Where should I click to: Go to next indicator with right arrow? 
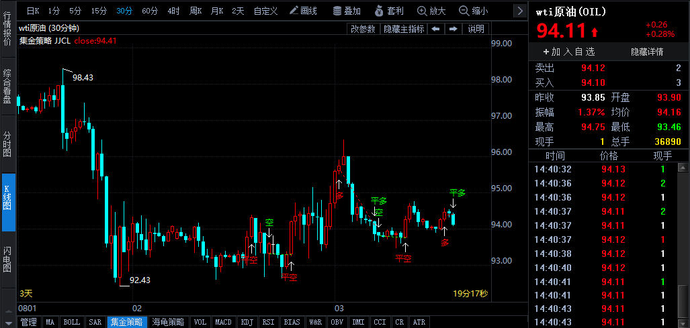point(453,29)
